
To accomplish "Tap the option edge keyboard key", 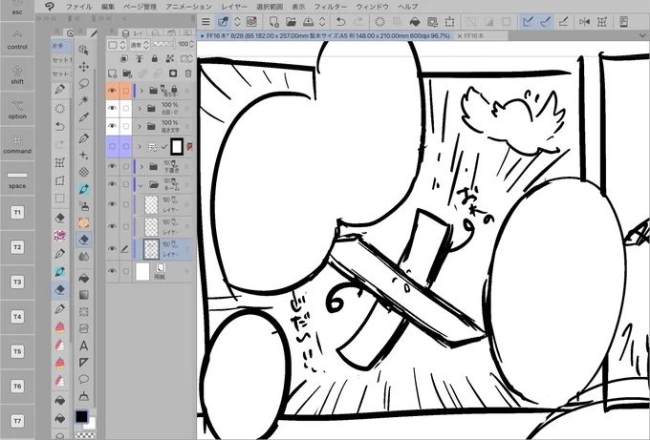I will point(17,109).
